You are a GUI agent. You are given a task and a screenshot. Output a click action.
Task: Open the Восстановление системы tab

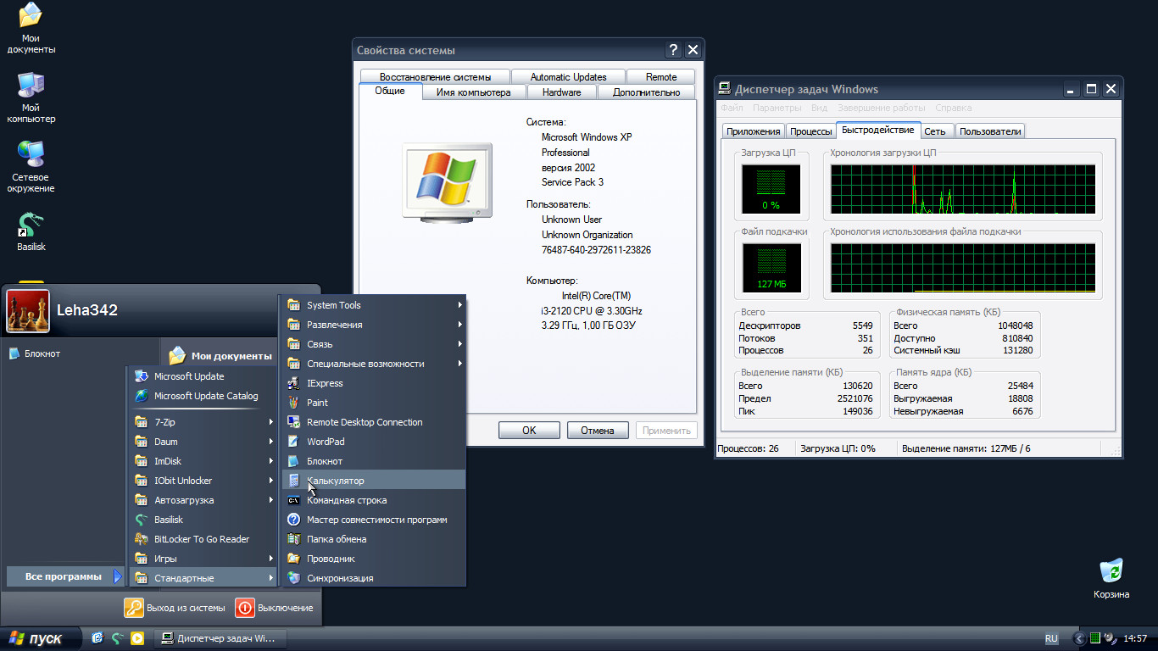pos(435,76)
